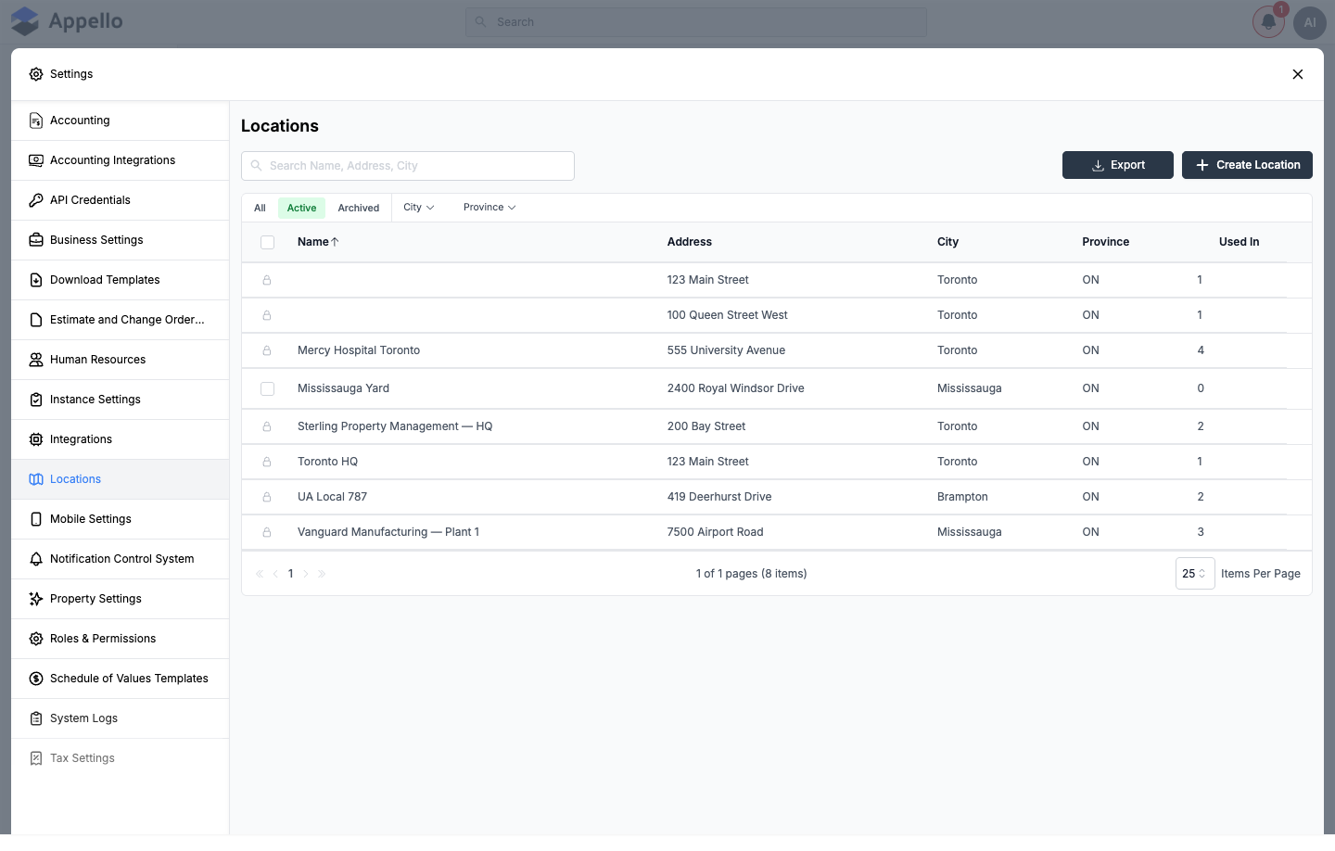Open the Accounting settings icon
Screen dimensions: 1335x851
tap(36, 121)
